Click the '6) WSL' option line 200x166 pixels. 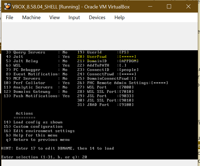pyautogui.click(x=38, y=65)
